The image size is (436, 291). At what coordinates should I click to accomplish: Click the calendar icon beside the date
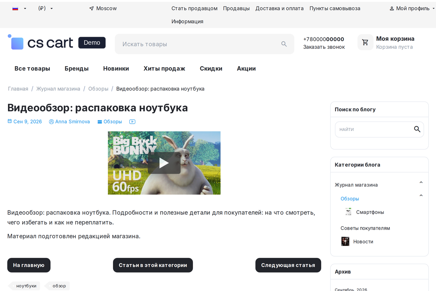click(x=10, y=121)
